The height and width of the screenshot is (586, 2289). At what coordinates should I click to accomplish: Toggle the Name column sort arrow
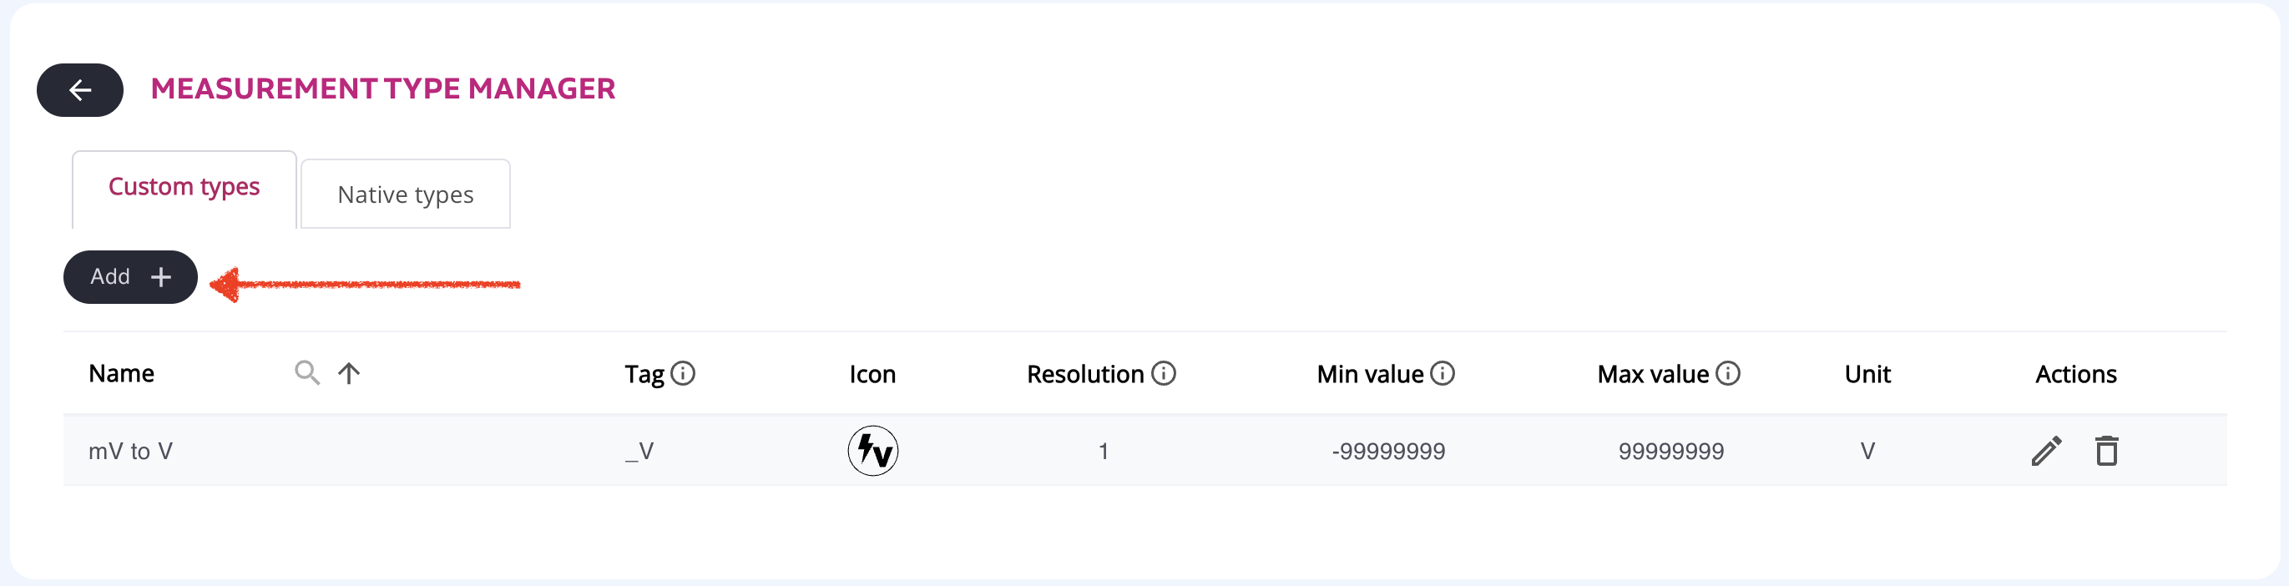(349, 373)
